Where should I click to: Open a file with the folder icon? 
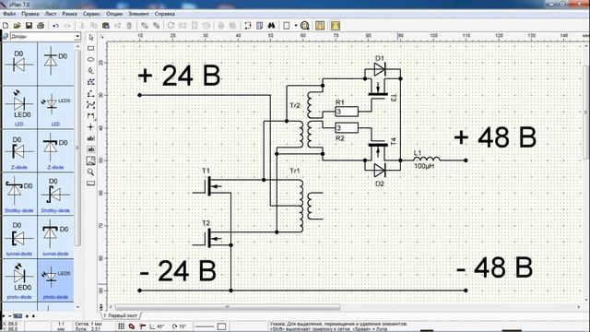click(x=17, y=26)
